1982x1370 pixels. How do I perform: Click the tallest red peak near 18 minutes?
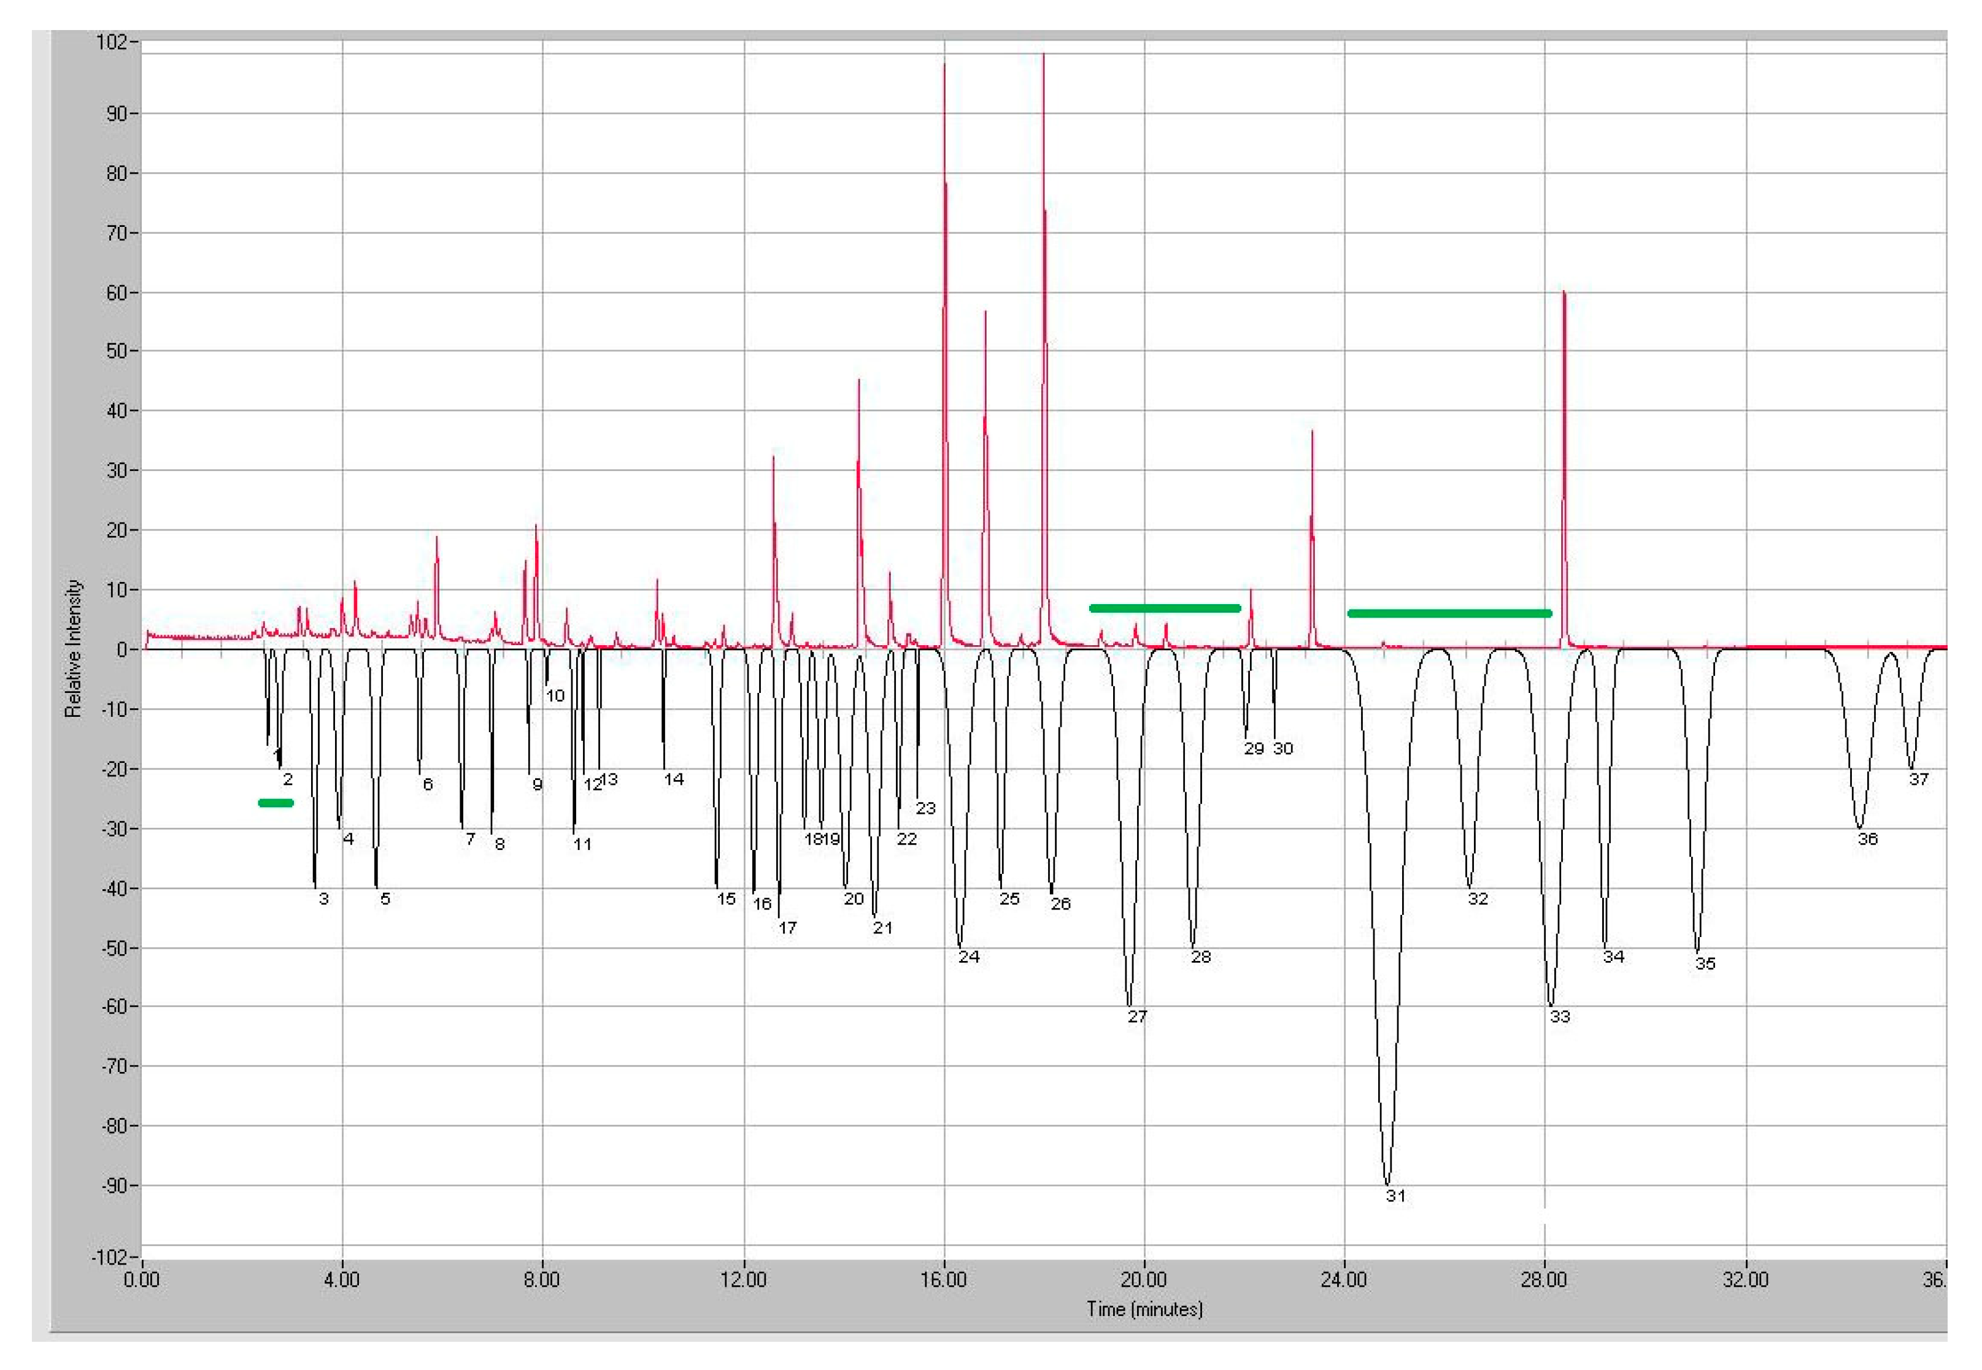(x=1043, y=60)
